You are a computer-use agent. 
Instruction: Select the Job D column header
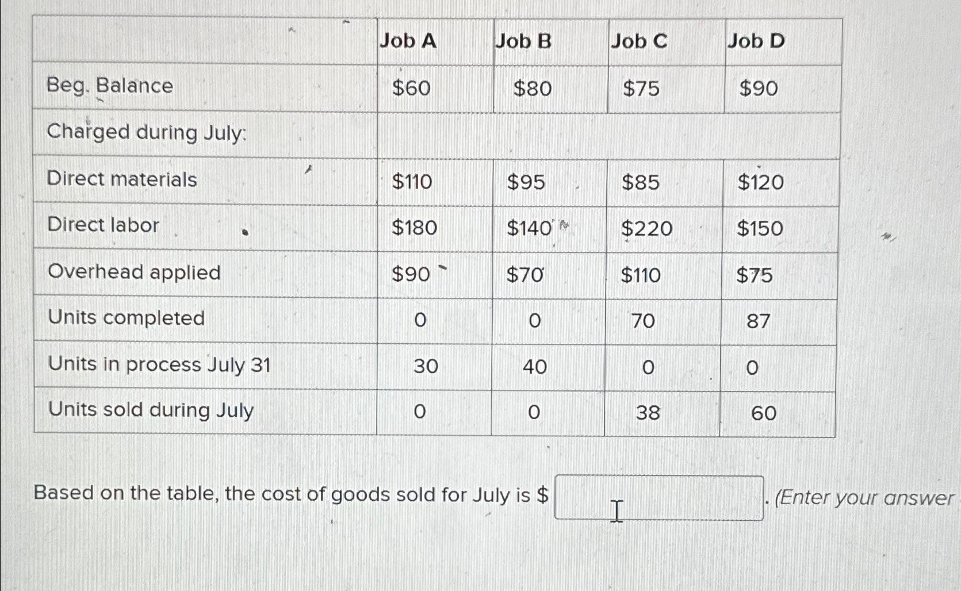[x=755, y=40]
